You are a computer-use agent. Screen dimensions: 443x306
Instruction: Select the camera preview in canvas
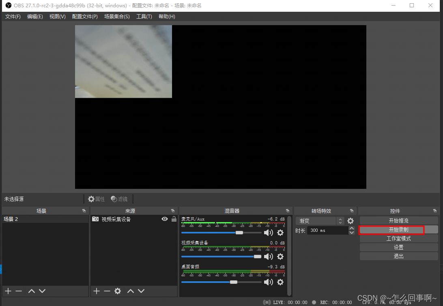point(123,62)
